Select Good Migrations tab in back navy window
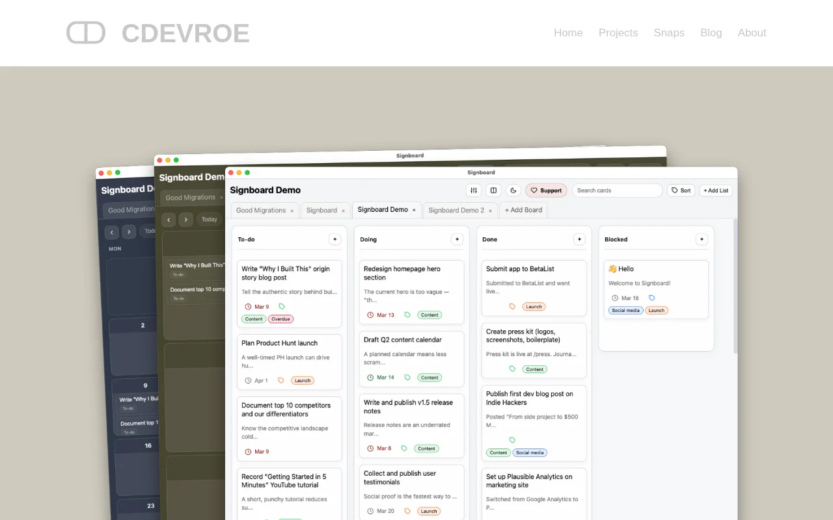Screen dimensions: 833x520 coord(131,210)
